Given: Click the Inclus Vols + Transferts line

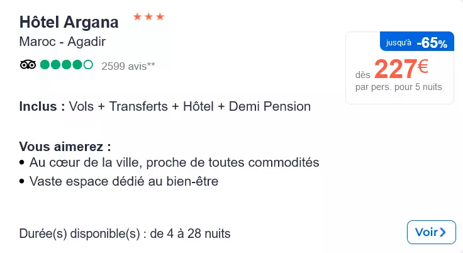Looking at the screenshot, I should 165,106.
